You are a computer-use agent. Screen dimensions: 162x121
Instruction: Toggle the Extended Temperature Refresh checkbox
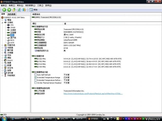click(x=35, y=80)
